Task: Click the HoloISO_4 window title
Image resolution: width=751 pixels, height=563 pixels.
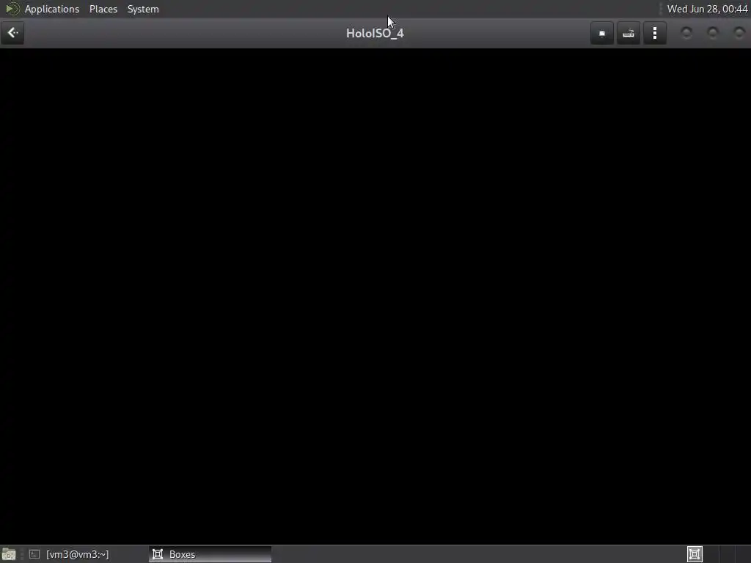Action: click(375, 34)
